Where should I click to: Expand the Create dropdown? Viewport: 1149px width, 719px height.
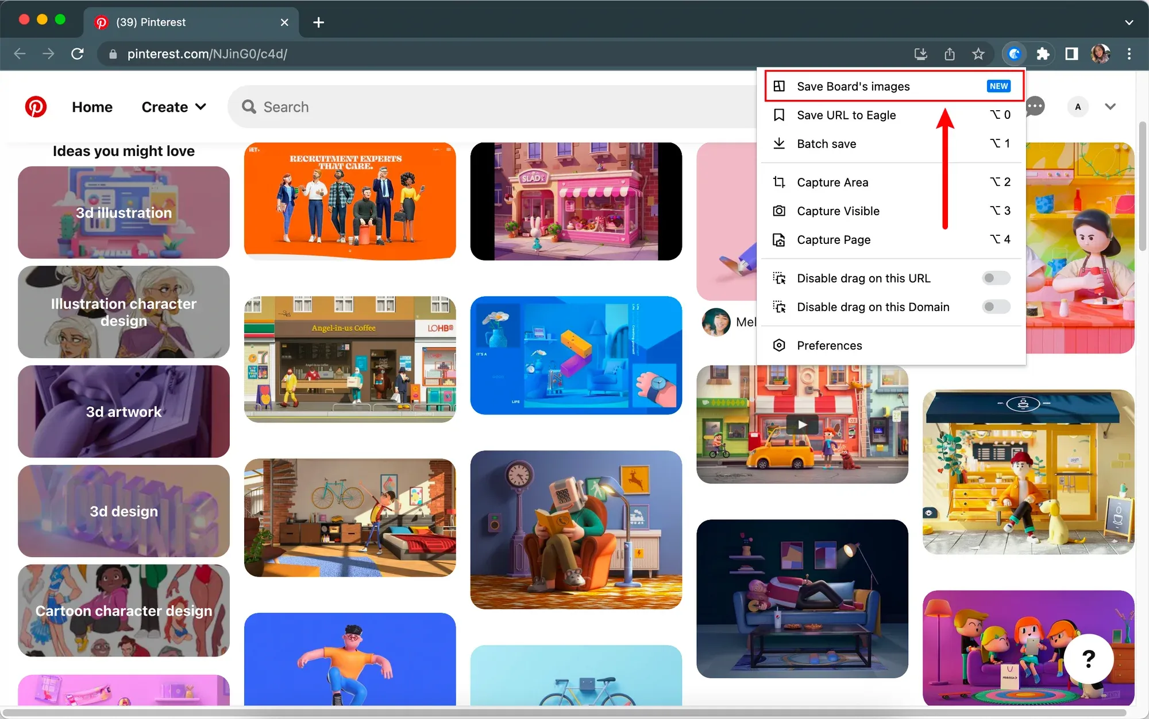click(173, 107)
